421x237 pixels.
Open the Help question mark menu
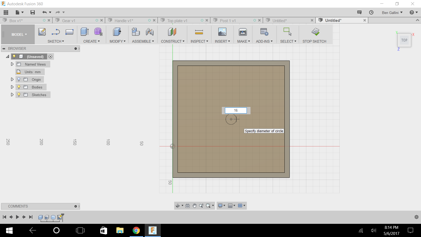[x=414, y=12]
